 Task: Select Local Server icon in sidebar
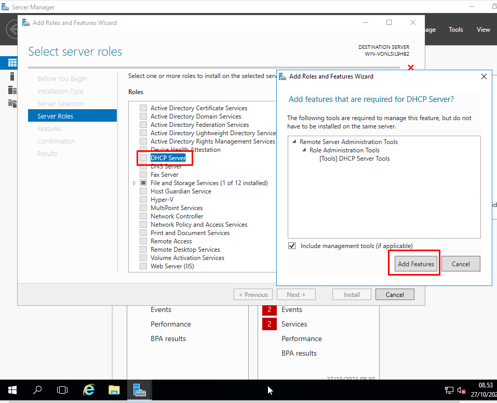click(12, 76)
